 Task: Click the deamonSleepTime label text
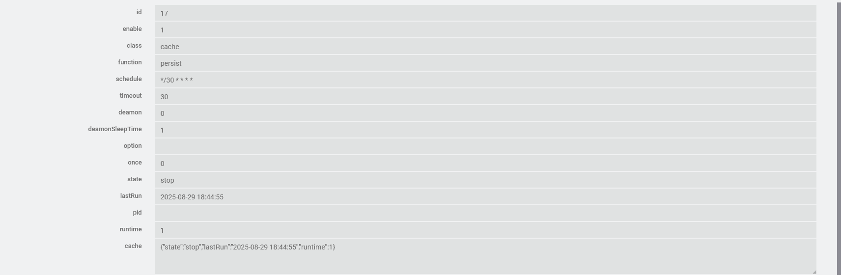click(115, 129)
